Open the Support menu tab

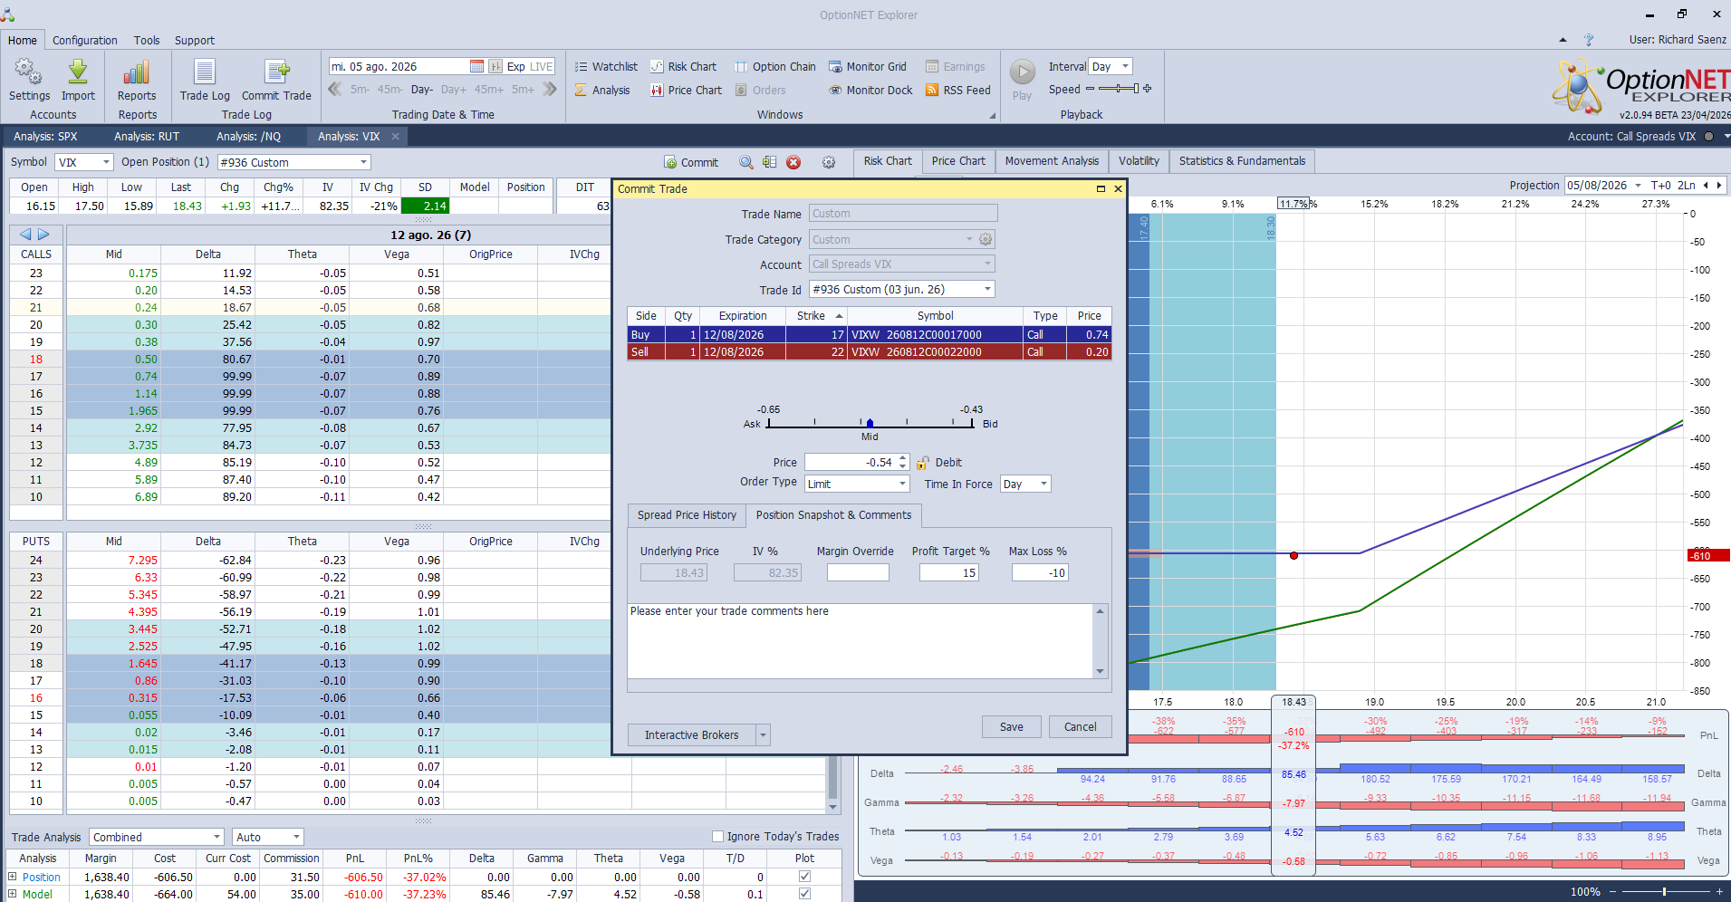195,41
